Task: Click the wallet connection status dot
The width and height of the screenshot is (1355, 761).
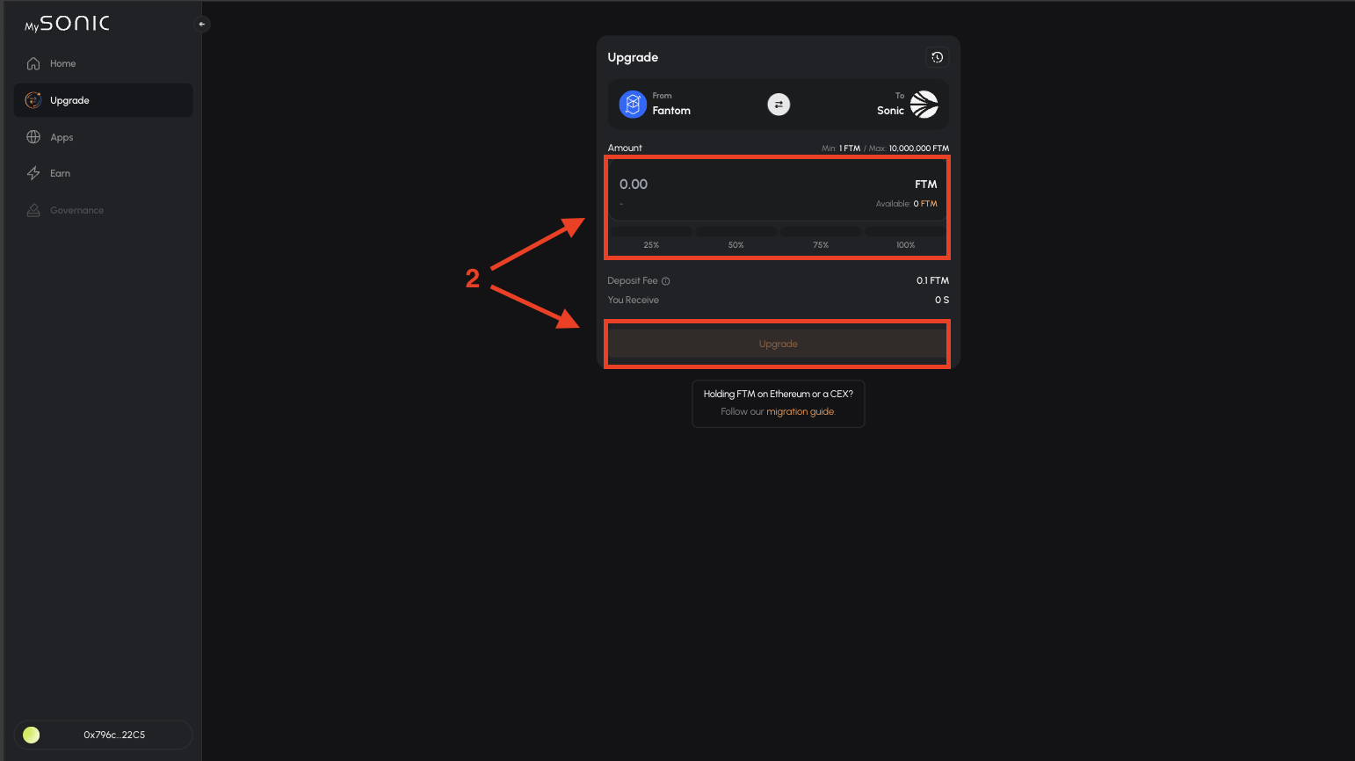Action: [x=31, y=735]
